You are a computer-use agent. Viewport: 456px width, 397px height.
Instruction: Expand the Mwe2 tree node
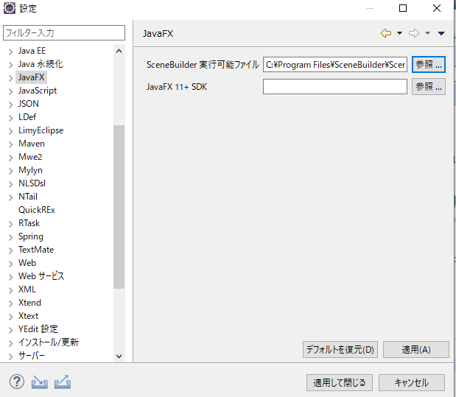[11, 158]
